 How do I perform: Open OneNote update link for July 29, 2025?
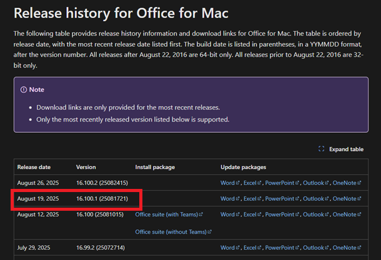tap(347, 248)
